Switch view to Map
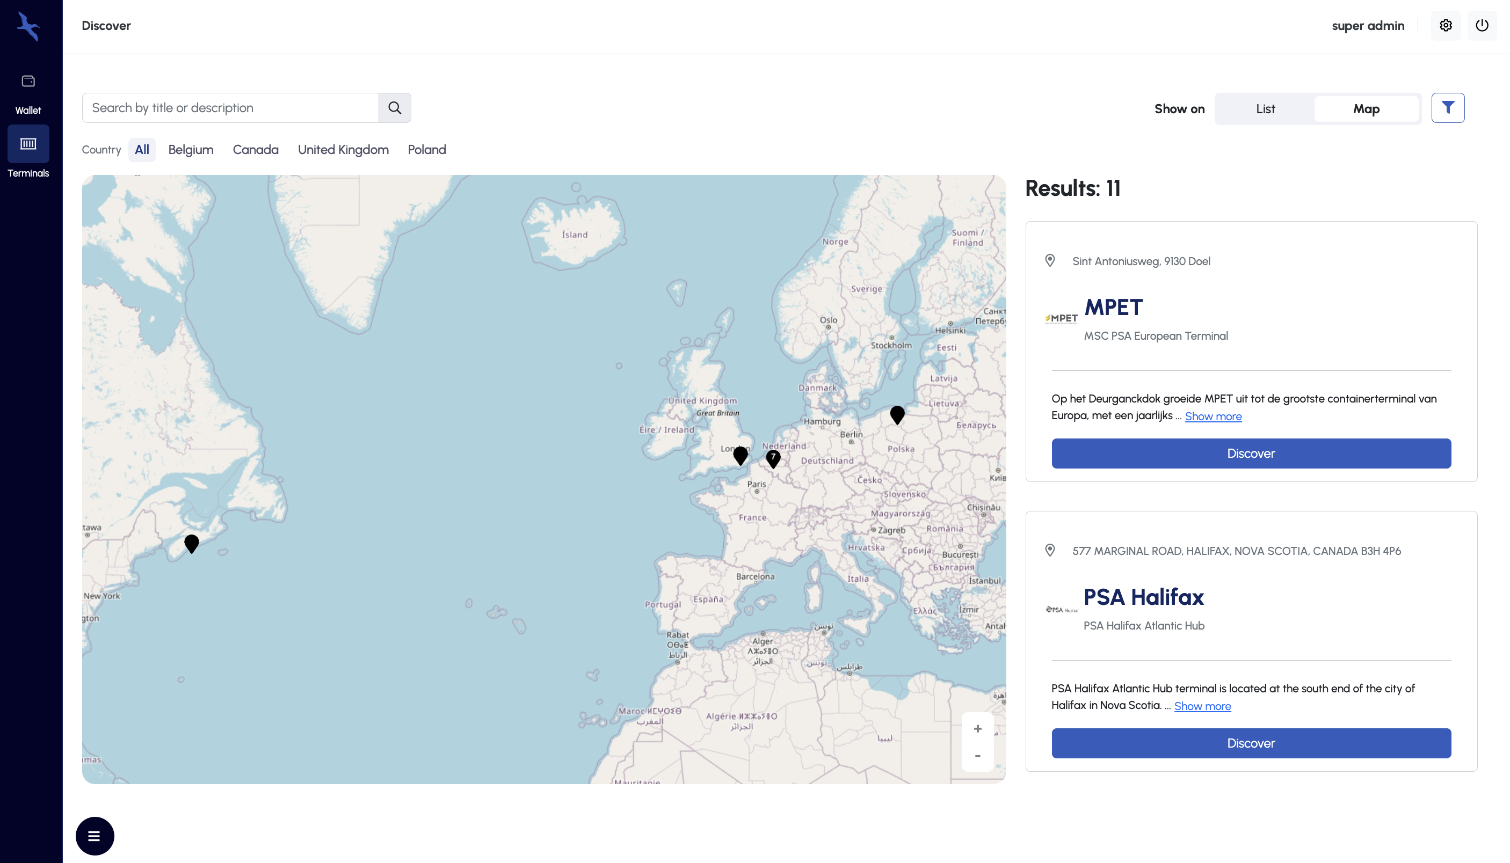This screenshot has width=1510, height=863. point(1366,109)
